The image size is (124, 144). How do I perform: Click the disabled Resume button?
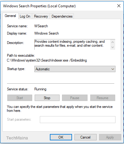pyautogui.click(x=103, y=98)
